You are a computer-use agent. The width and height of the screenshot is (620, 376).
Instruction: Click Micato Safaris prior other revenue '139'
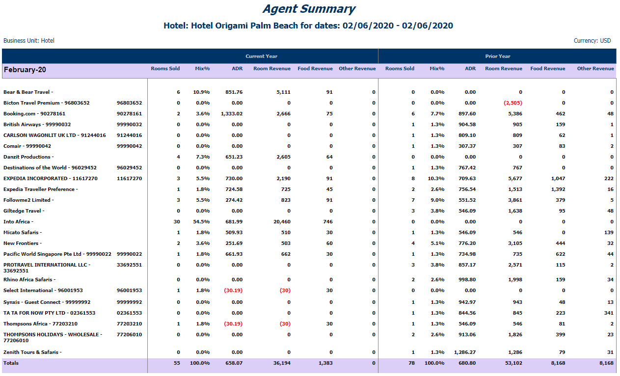pyautogui.click(x=609, y=233)
